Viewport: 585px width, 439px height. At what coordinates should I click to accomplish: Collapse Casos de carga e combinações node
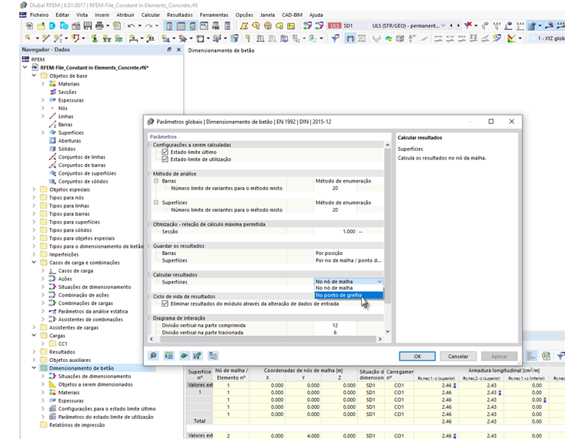click(x=34, y=263)
